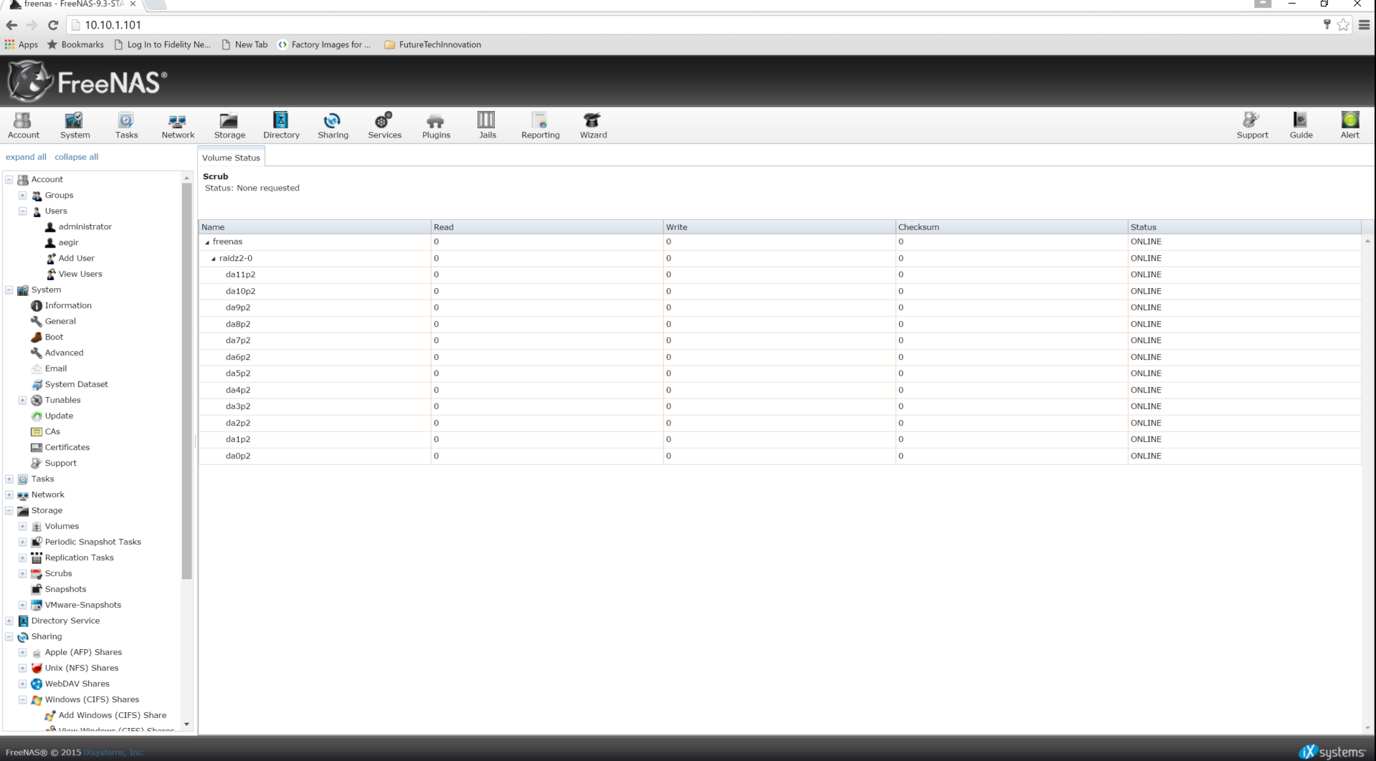Open Log In to Fidelity bookmark
Viewport: 1376px width, 761px height.
[x=163, y=44]
